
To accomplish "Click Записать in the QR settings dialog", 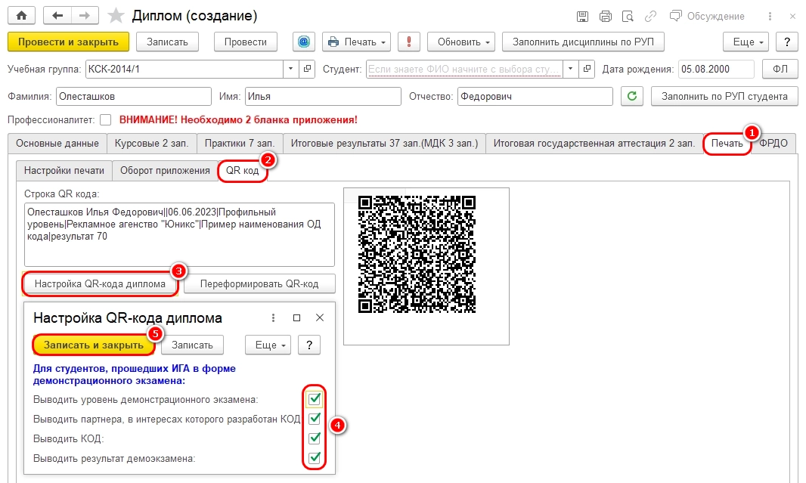I will (192, 345).
